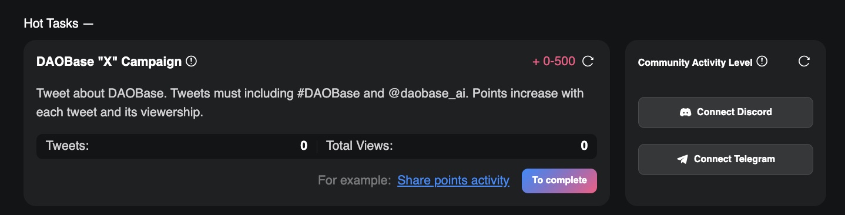Click the + 0-500 points reward label

554,61
